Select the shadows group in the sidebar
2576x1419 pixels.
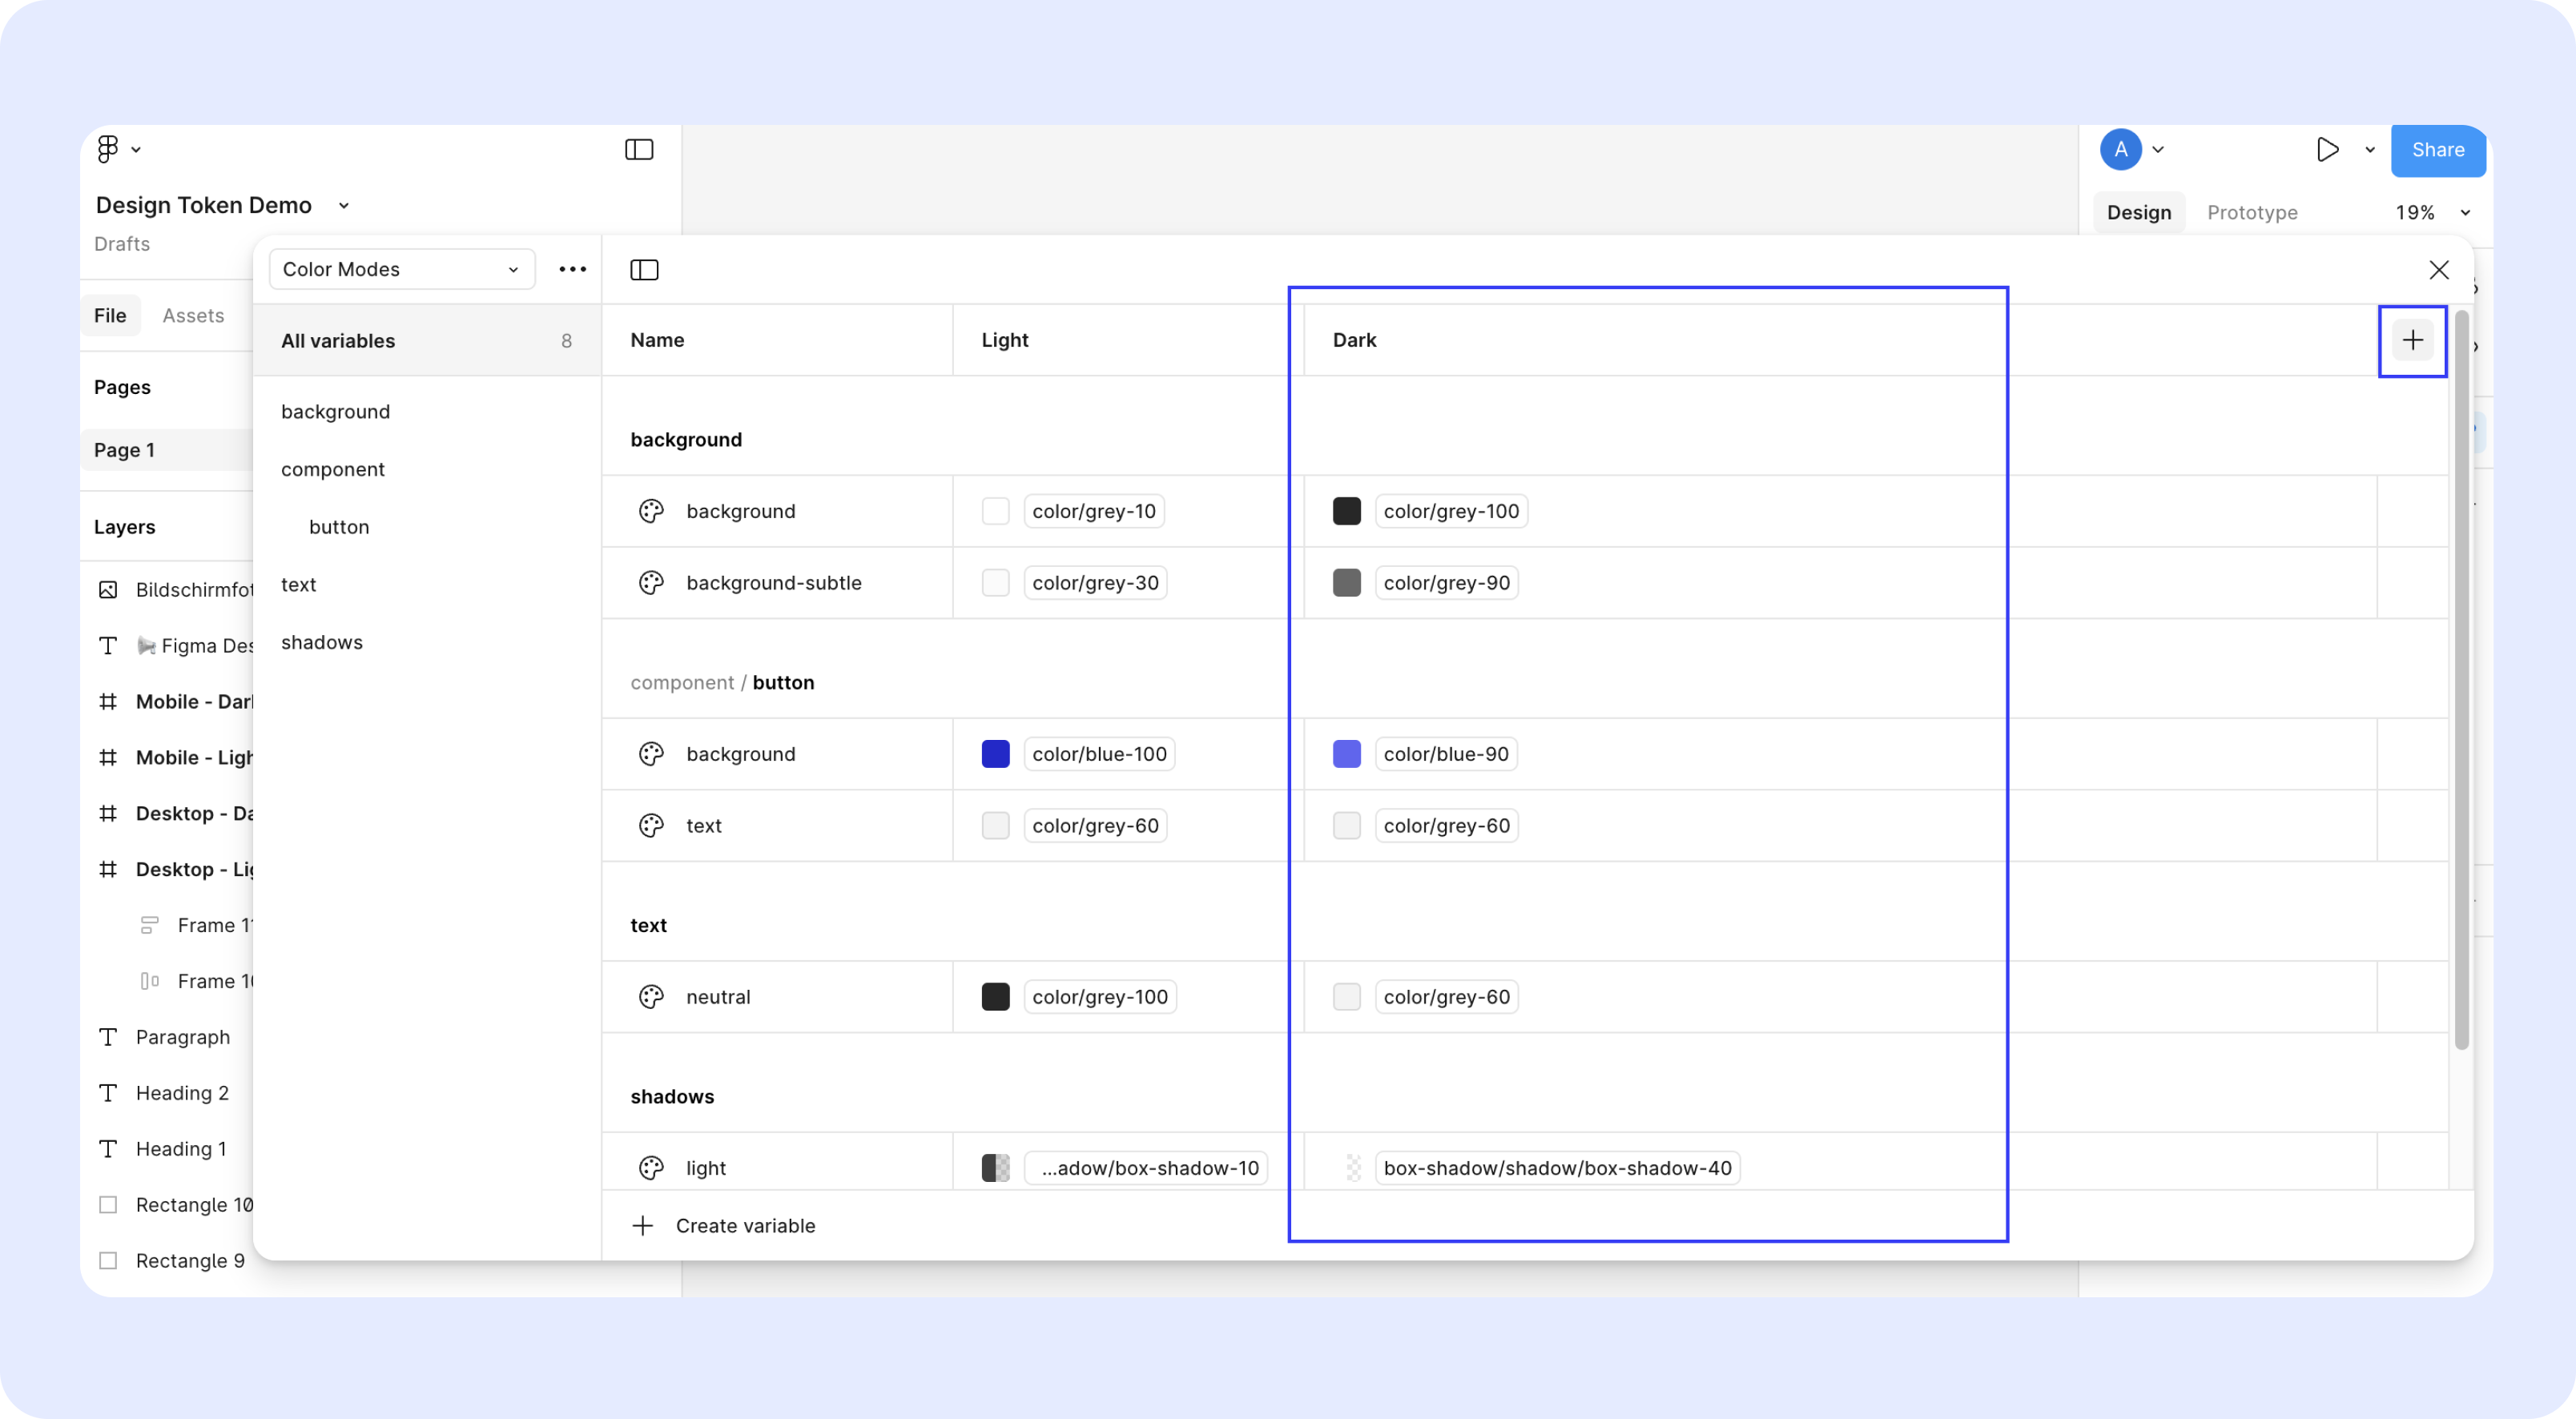322,642
